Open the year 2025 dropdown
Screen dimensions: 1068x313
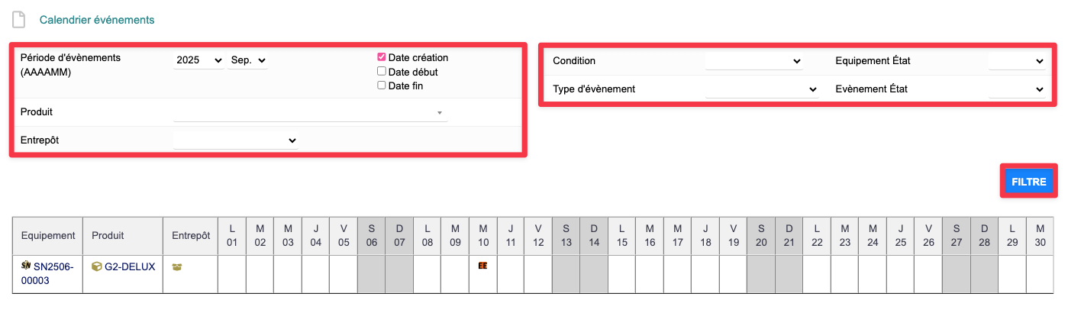198,60
